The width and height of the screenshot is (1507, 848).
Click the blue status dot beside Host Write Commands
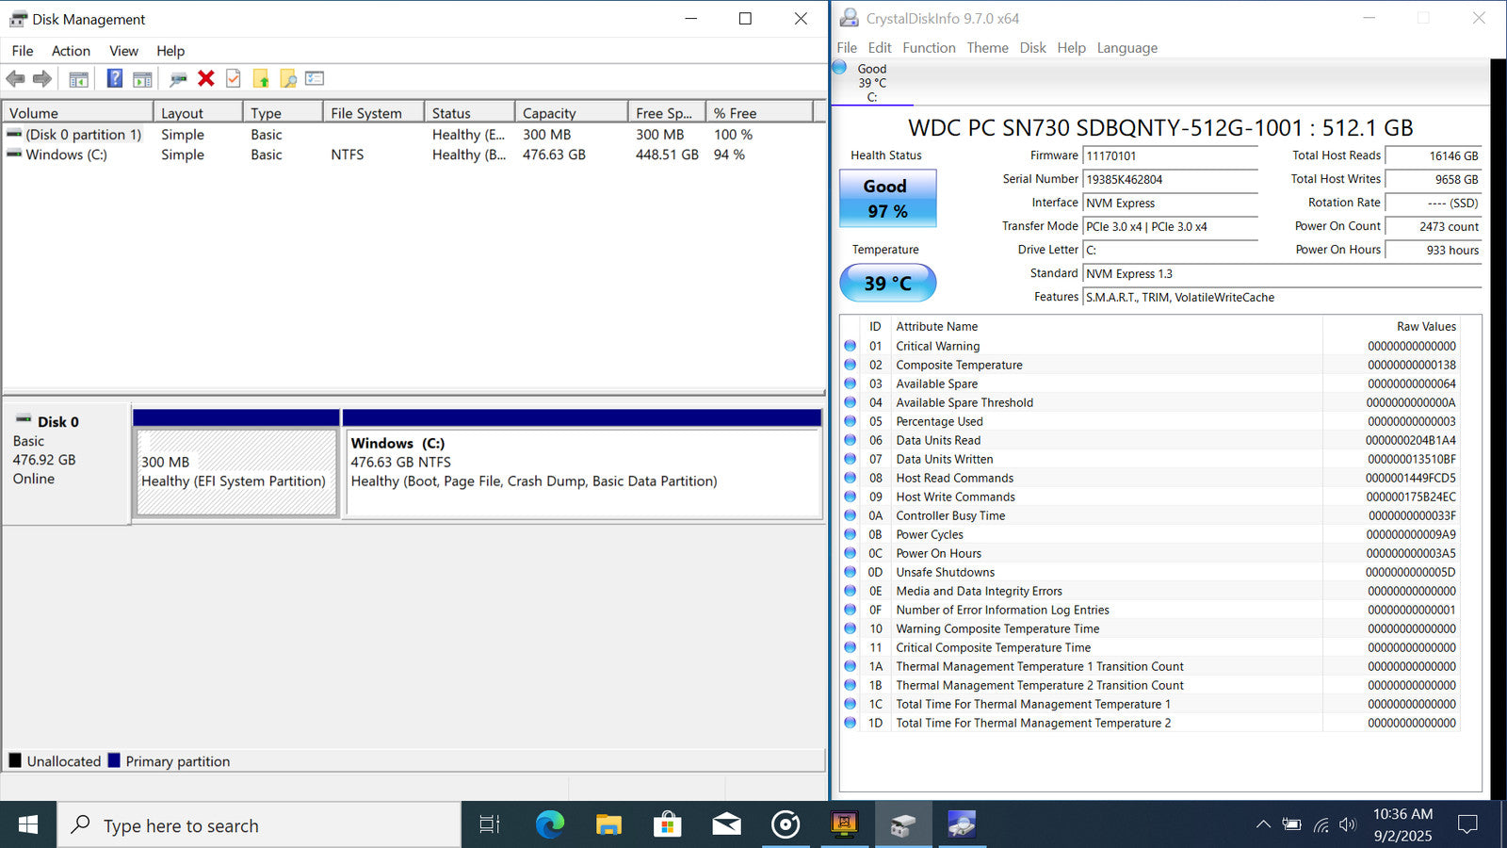(850, 497)
